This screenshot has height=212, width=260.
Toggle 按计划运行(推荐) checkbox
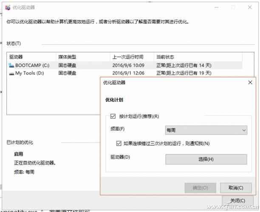[113, 116]
